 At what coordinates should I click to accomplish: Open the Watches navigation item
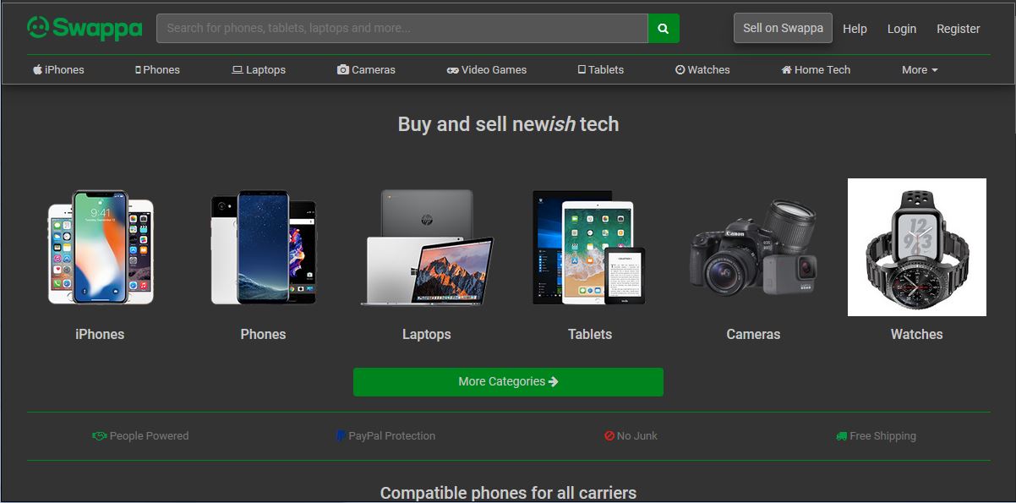tap(702, 70)
